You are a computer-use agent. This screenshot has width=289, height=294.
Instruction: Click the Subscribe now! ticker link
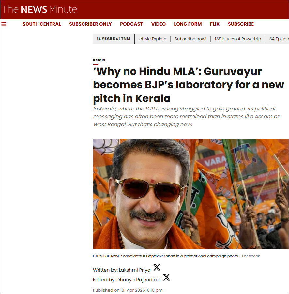click(x=190, y=39)
